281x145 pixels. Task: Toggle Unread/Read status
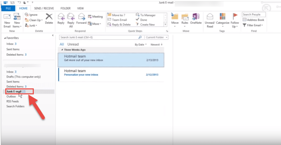[210, 20]
